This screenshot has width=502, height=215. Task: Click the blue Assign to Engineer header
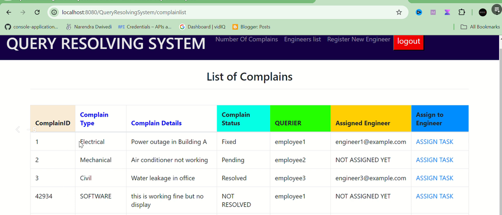440,119
